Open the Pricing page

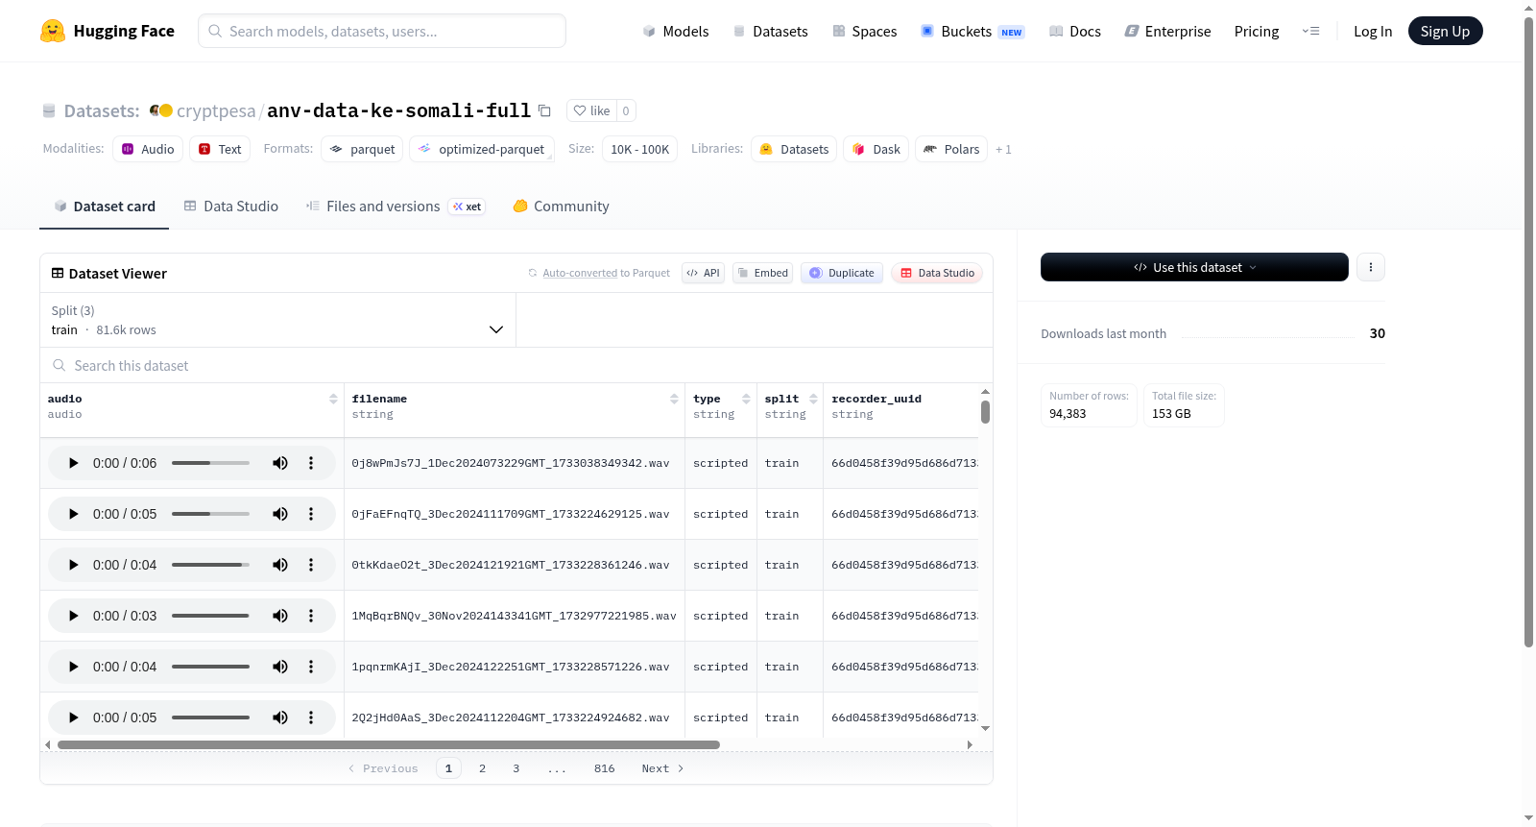[x=1257, y=32]
